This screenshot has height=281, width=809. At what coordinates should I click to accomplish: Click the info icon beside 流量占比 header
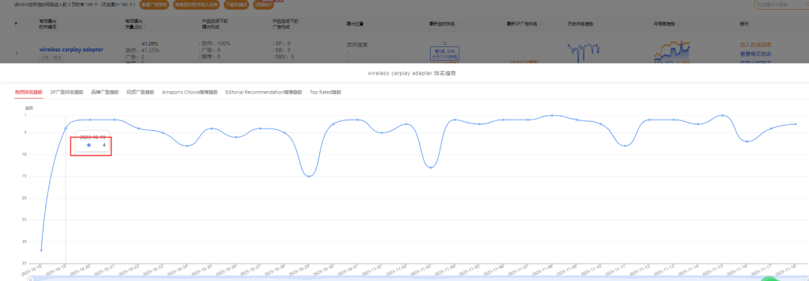tap(145, 27)
